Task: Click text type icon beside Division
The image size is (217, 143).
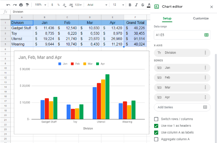Action: [x=159, y=53]
